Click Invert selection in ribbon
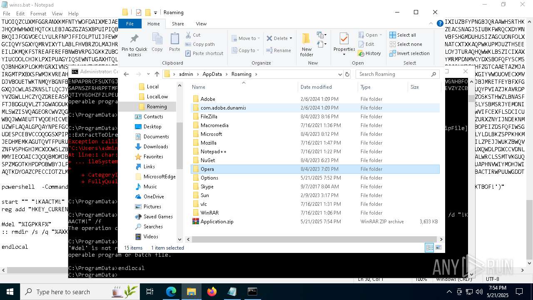The image size is (533, 300). 409,53
